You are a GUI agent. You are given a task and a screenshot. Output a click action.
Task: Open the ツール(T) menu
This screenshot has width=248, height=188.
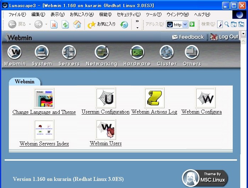pos(154,15)
